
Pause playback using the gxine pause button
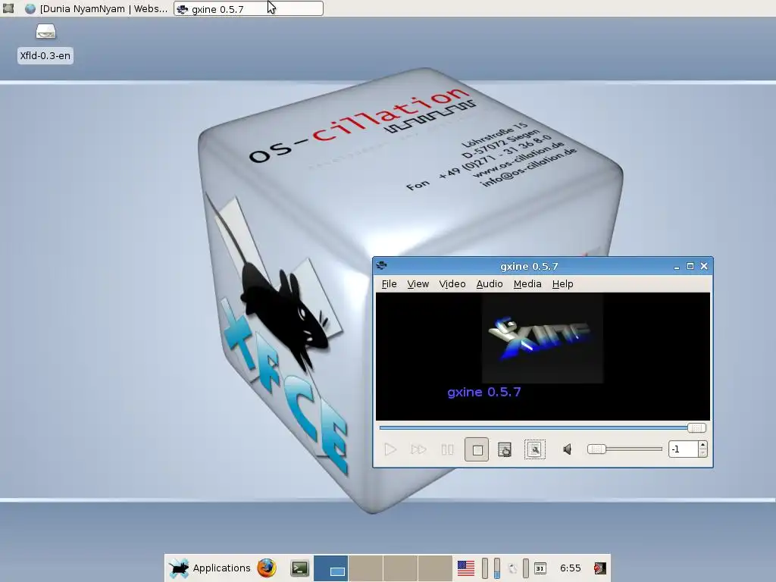[447, 449]
